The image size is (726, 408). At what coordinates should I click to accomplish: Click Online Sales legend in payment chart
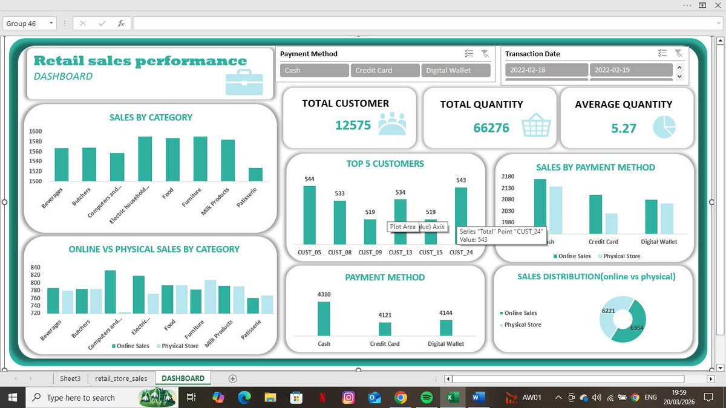[572, 256]
